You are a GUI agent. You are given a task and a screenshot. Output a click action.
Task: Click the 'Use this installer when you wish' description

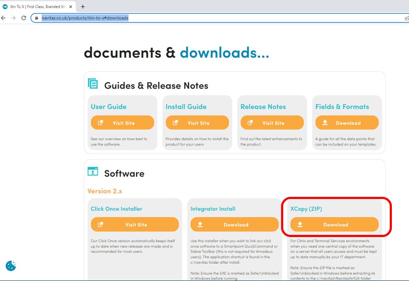(x=234, y=252)
